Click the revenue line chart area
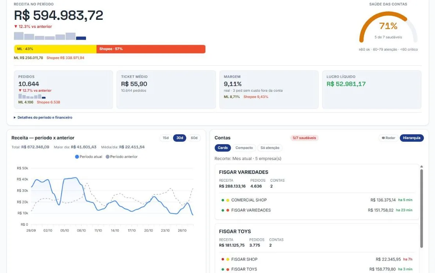435x273 pixels. pyautogui.click(x=112, y=197)
